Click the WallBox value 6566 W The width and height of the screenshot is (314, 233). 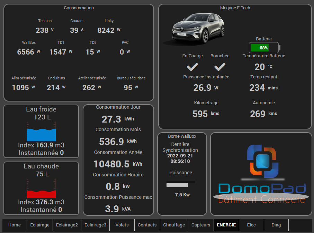coord(29,52)
